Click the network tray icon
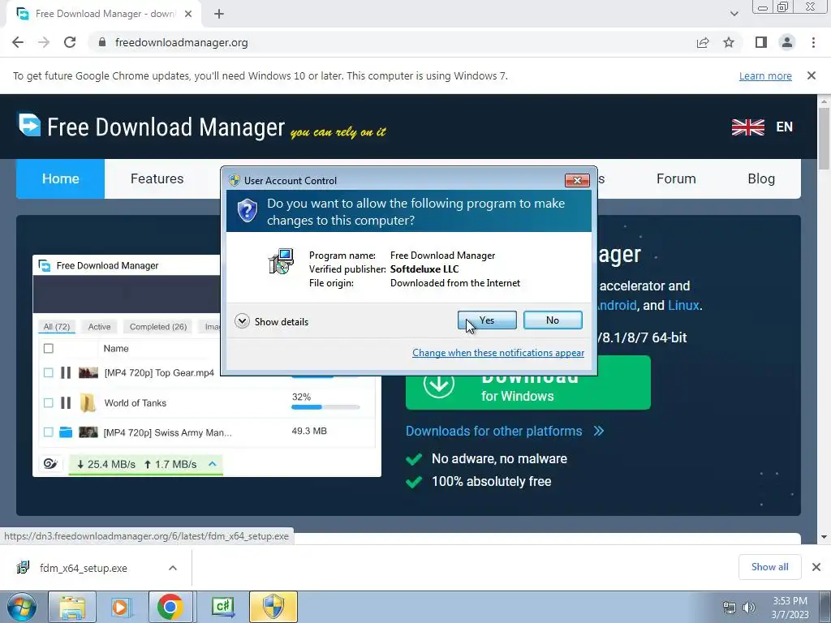The width and height of the screenshot is (831, 623). 730,608
